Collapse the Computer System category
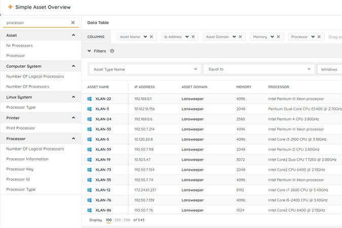The height and width of the screenshot is (228, 342). 73,66
